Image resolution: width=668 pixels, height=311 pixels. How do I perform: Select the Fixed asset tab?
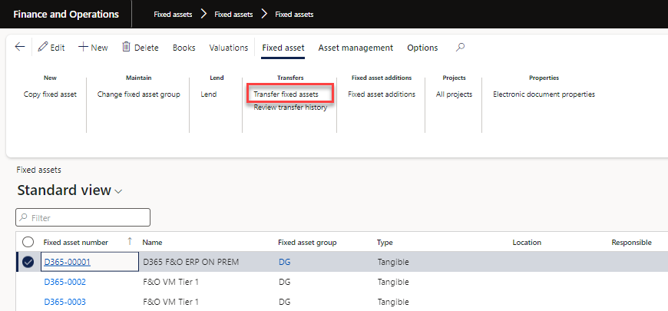[x=283, y=48]
